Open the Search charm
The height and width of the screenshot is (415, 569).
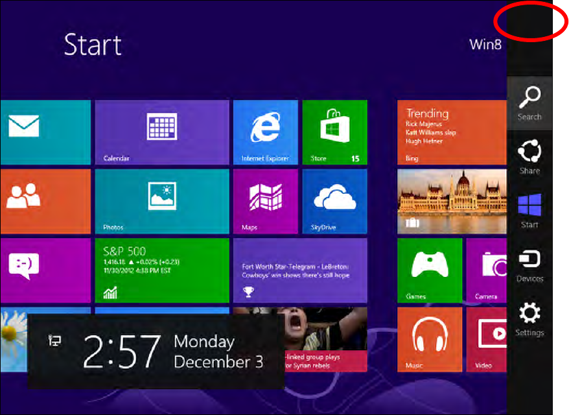click(529, 104)
